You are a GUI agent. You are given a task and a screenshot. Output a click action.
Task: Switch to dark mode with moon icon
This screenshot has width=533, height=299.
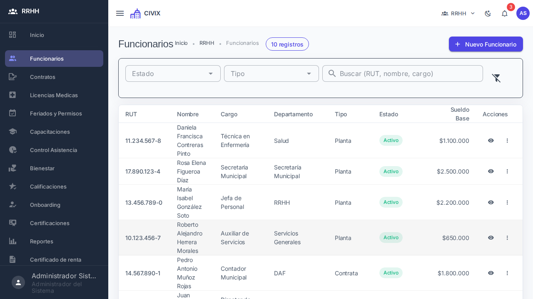click(x=488, y=13)
